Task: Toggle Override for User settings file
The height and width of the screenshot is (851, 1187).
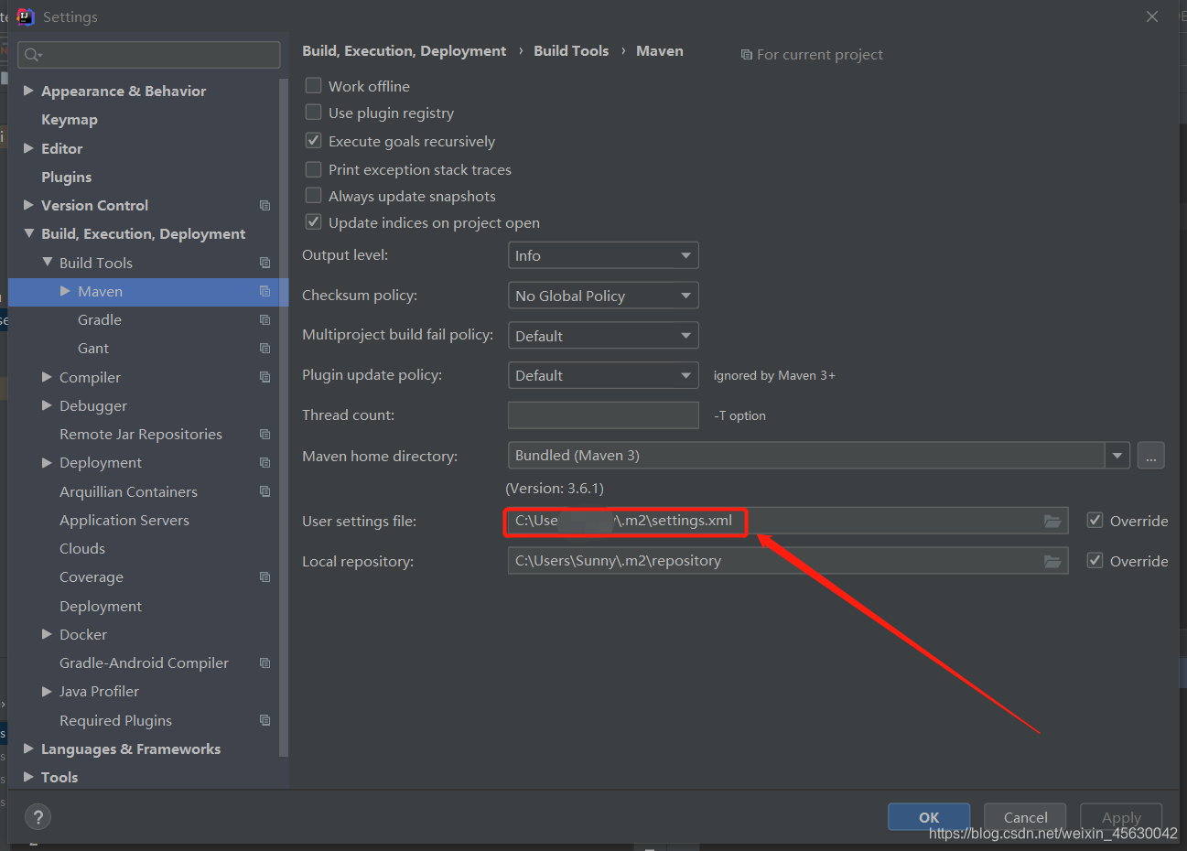Action: (x=1095, y=520)
